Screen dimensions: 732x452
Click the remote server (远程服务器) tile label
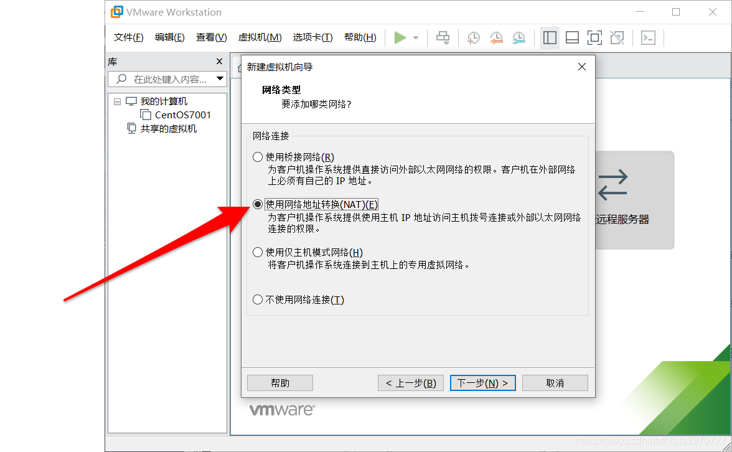click(x=622, y=219)
